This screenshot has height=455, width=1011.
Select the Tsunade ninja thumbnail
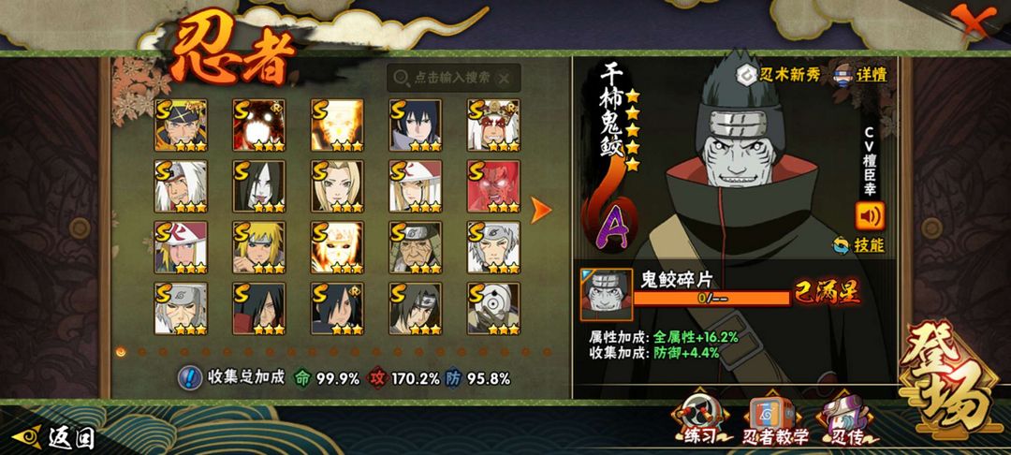point(337,186)
